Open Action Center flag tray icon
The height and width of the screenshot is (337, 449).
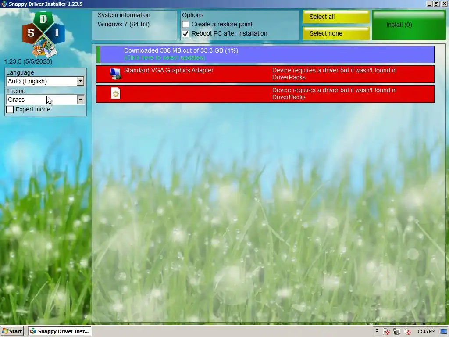click(x=386, y=331)
